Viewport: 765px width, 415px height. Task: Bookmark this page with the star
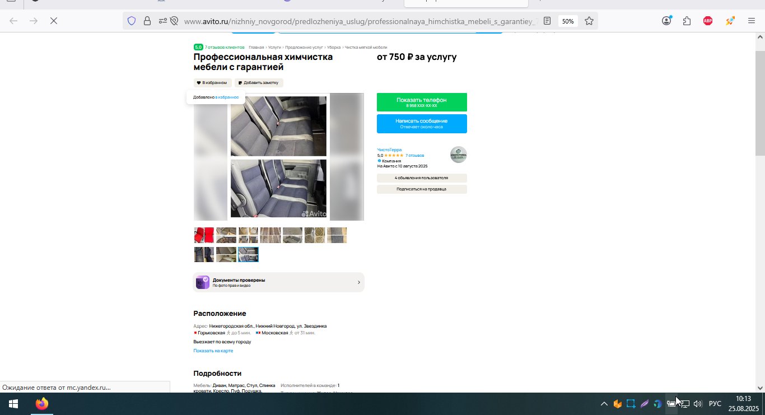click(589, 21)
